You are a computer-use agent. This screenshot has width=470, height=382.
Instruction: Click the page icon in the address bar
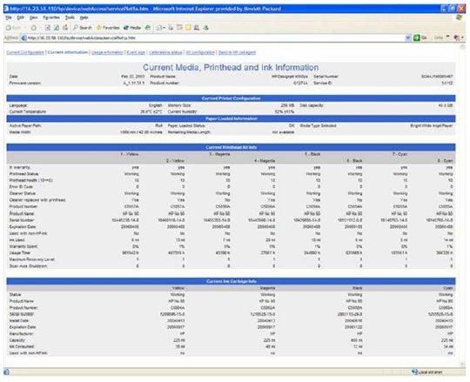23,38
